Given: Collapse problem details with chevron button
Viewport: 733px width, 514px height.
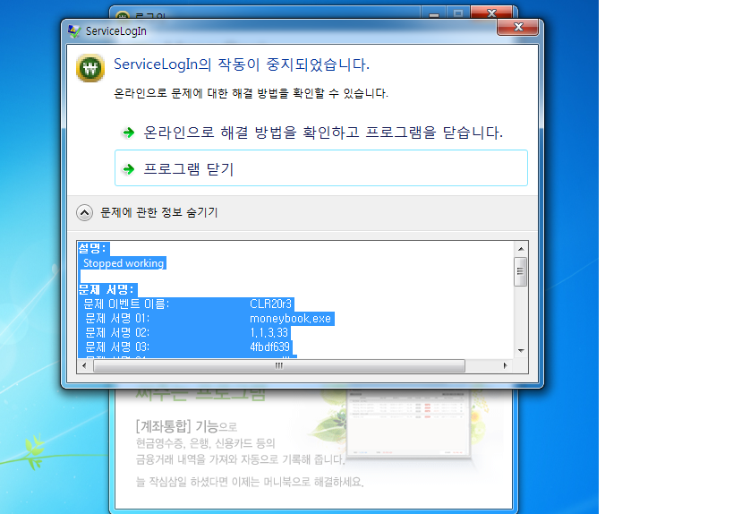Looking at the screenshot, I should [84, 213].
